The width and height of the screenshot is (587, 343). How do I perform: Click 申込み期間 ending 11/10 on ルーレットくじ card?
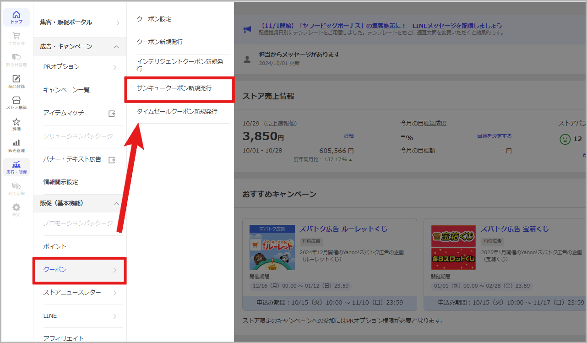pos(330,303)
